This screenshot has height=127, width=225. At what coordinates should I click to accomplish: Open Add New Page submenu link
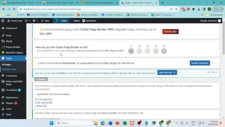(9, 69)
